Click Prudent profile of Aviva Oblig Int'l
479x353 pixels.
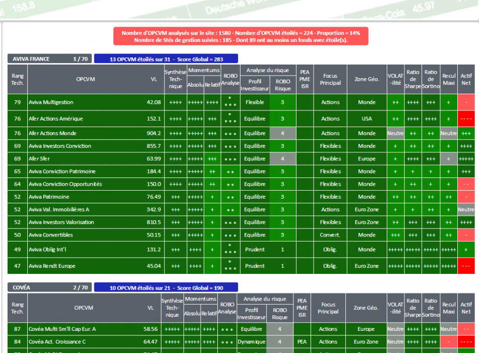coord(255,250)
